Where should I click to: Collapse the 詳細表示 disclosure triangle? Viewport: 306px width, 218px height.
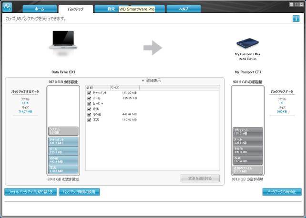(x=143, y=80)
